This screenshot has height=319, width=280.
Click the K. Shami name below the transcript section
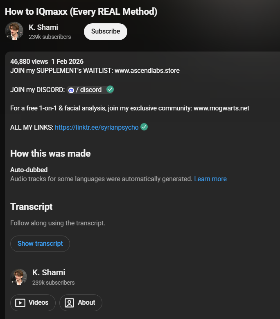[x=49, y=272]
